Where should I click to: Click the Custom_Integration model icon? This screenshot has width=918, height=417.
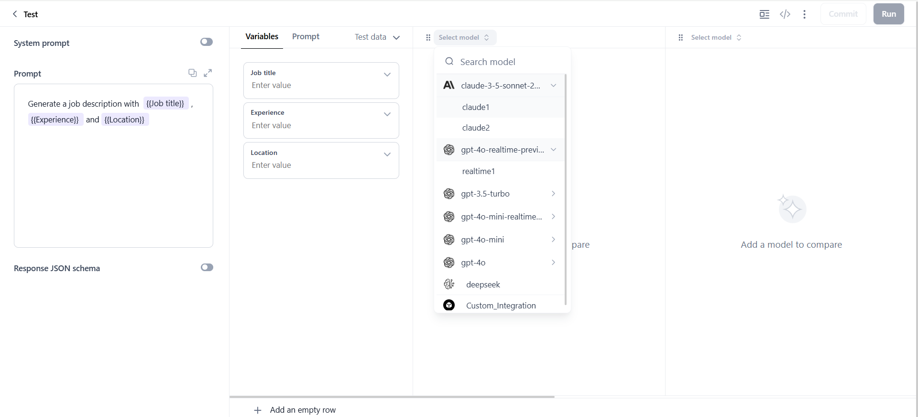(x=449, y=305)
